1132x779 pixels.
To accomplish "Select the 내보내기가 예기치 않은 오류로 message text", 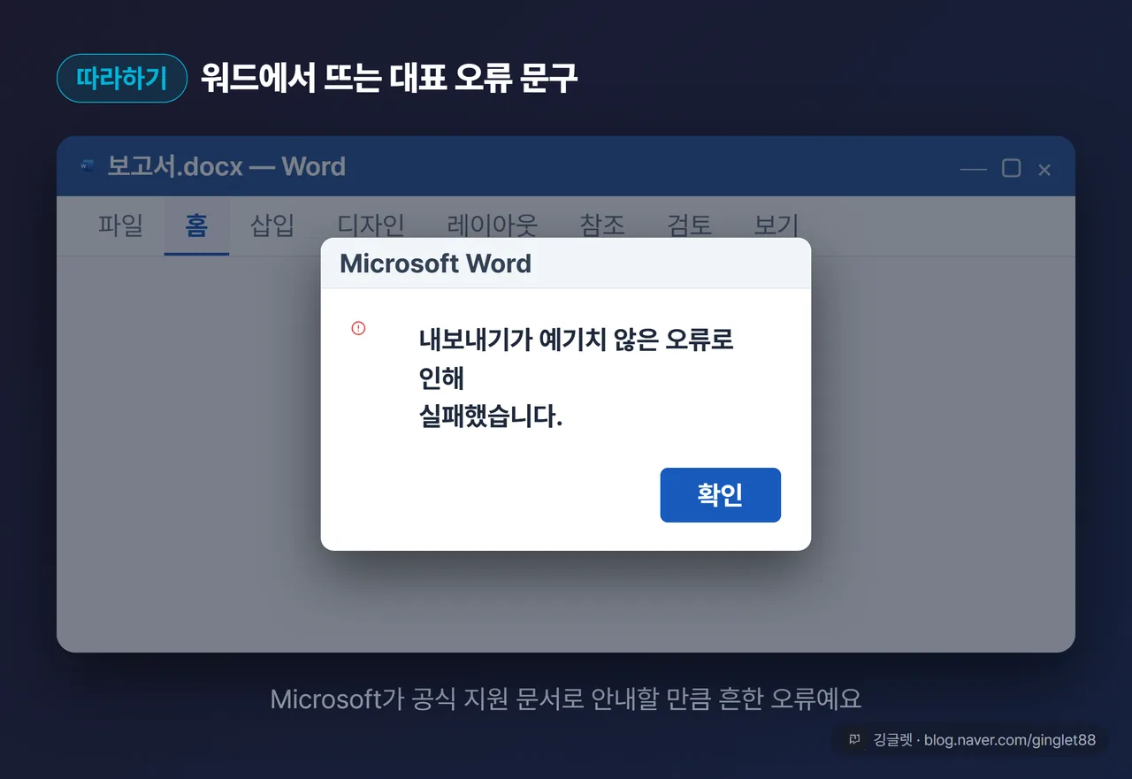I will point(577,340).
